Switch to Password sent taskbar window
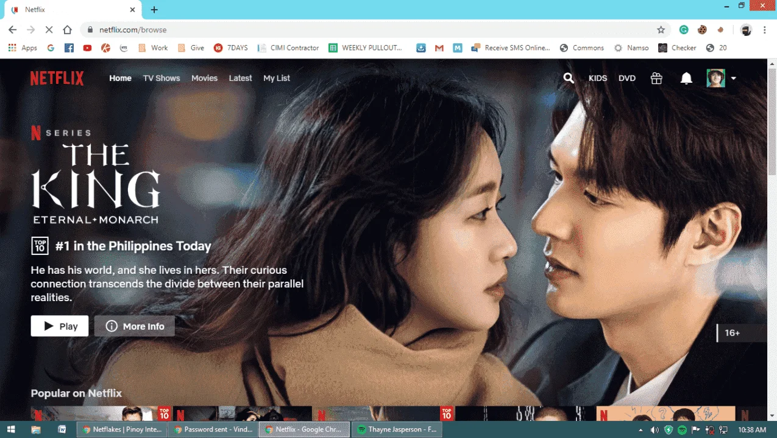This screenshot has width=777, height=438. coord(213,429)
